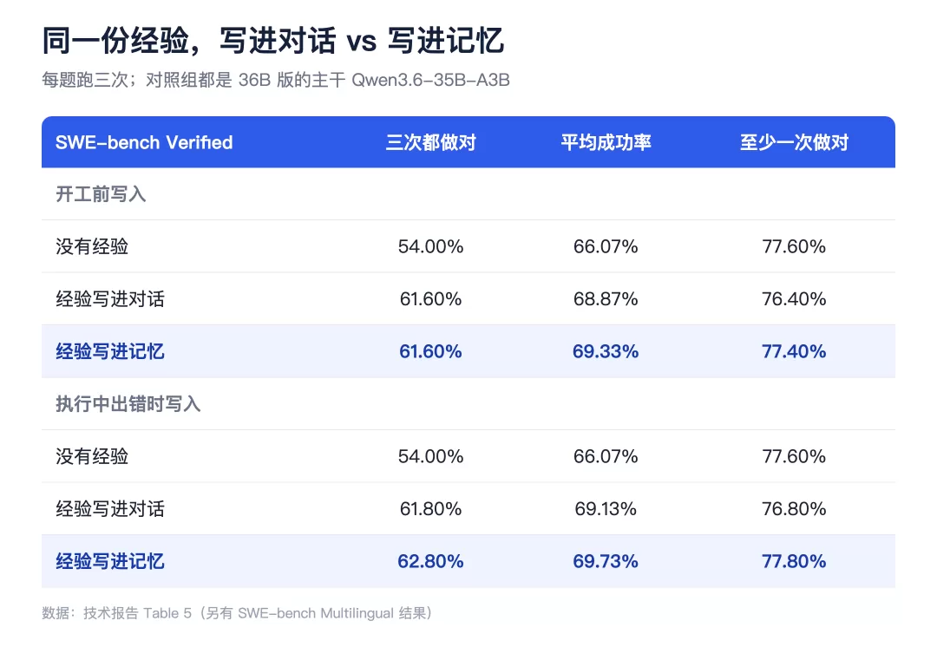This screenshot has height=647, width=937.
Task: Click the 68.87% cell
Action: coord(606,298)
